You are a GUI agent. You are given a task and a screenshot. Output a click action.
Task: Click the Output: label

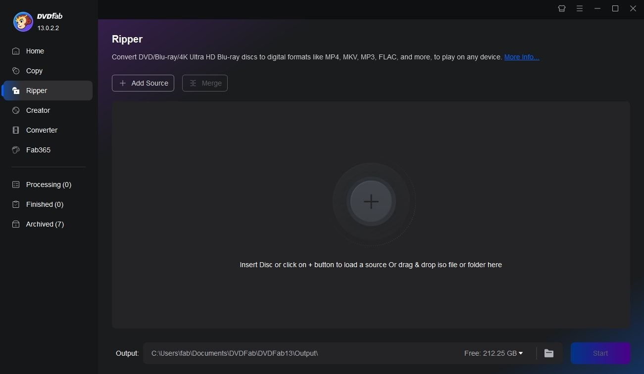[127, 353]
